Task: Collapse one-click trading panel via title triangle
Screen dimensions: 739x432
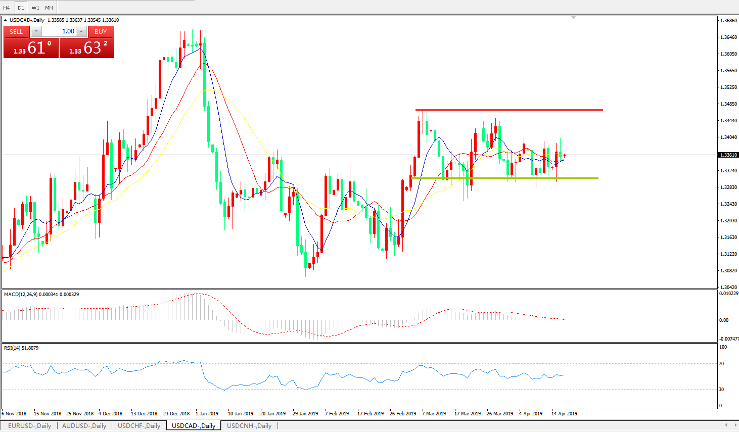Action: click(x=6, y=20)
